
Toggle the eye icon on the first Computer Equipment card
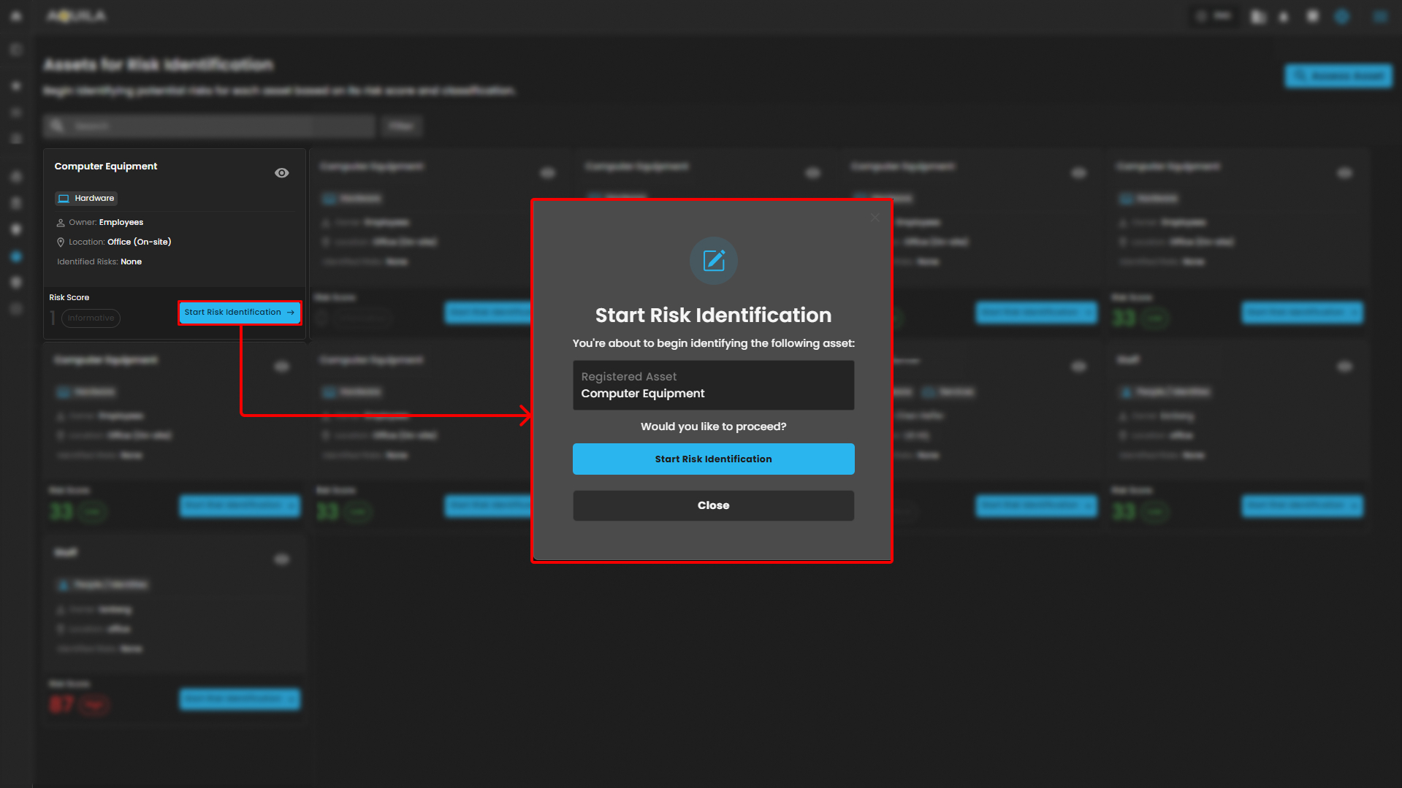(x=281, y=173)
